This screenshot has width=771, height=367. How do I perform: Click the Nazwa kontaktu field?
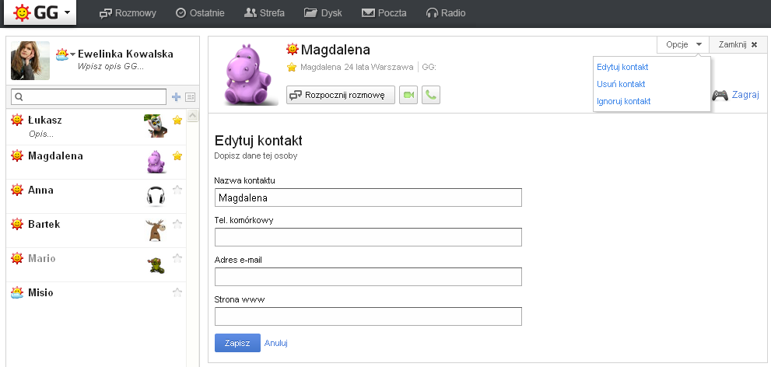click(368, 197)
